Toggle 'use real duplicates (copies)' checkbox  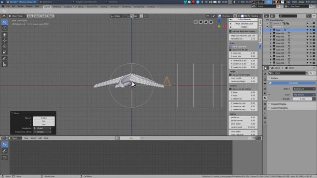coord(230,31)
